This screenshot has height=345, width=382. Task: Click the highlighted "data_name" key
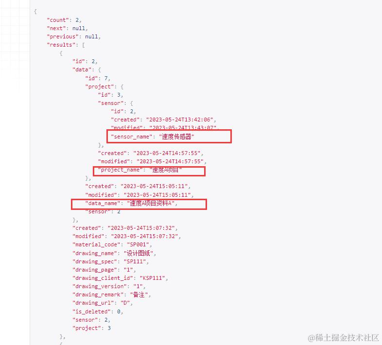103,203
